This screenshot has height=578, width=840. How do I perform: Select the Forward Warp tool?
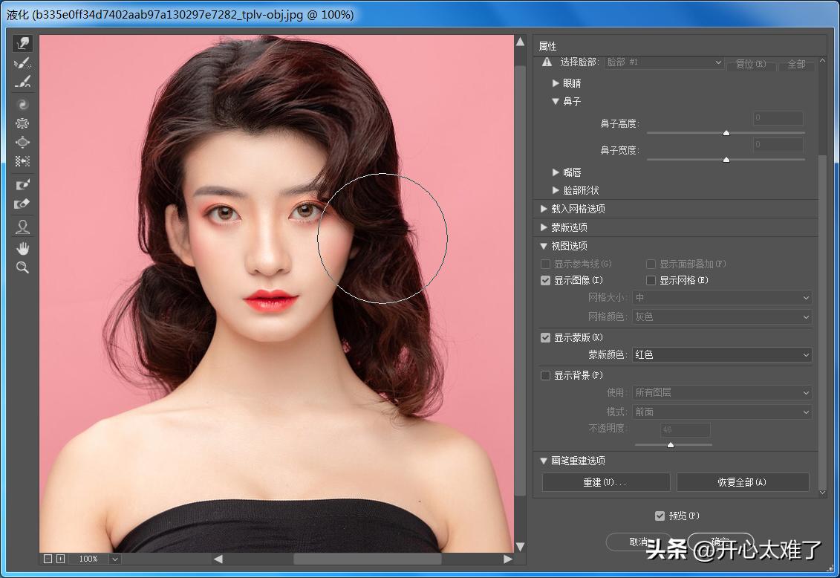[x=22, y=42]
